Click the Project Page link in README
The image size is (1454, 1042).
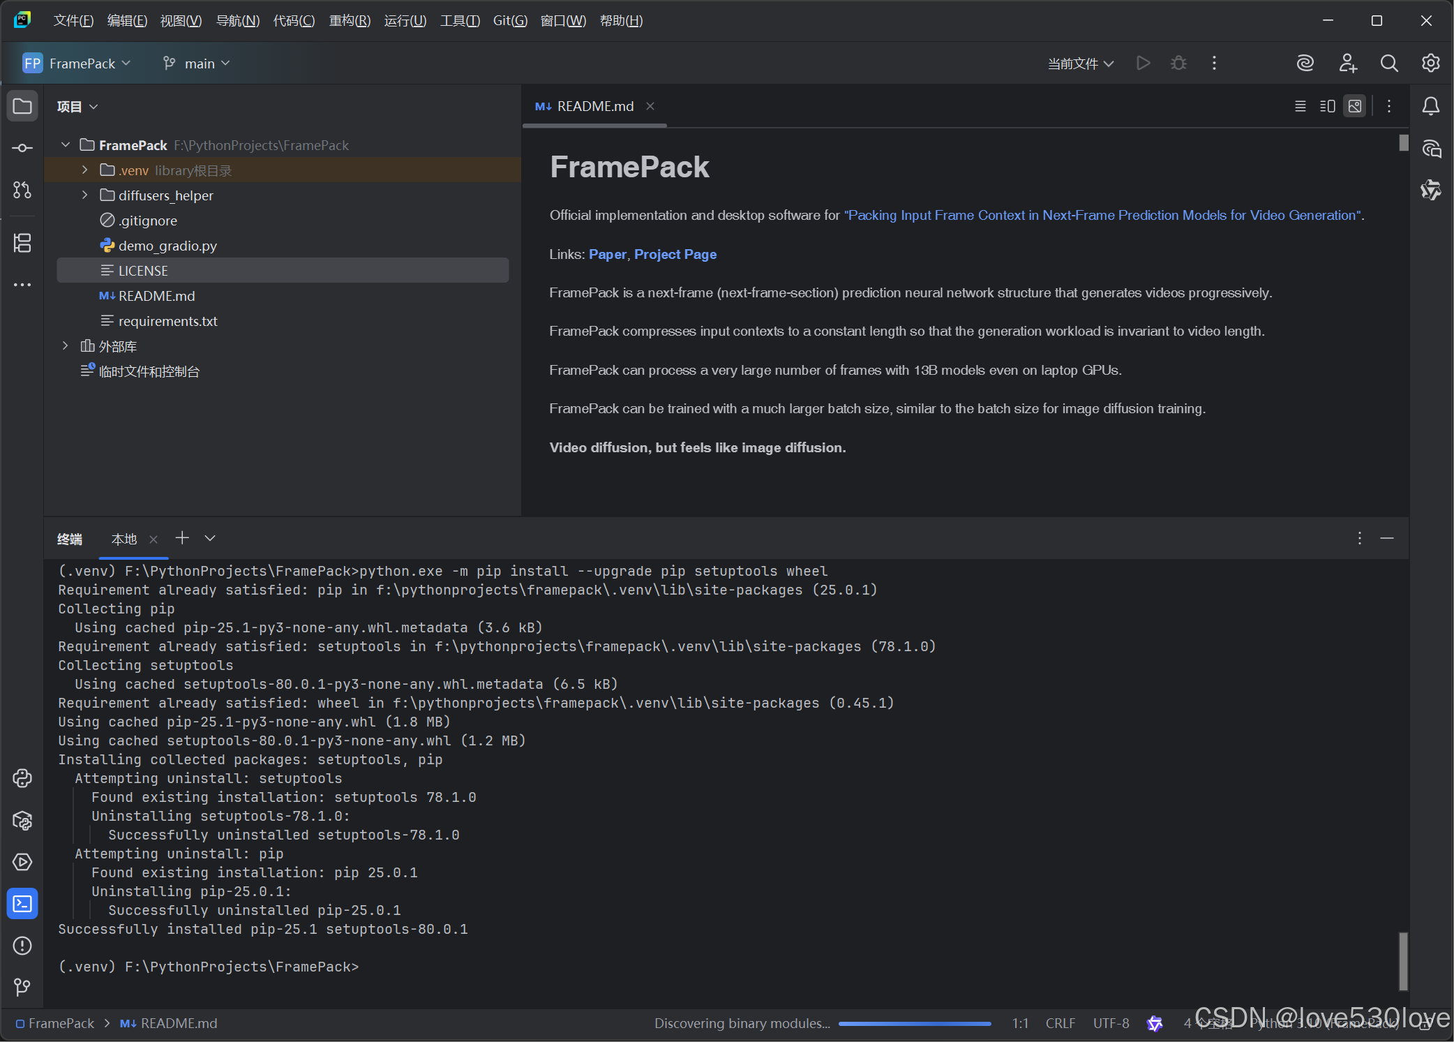click(x=675, y=254)
